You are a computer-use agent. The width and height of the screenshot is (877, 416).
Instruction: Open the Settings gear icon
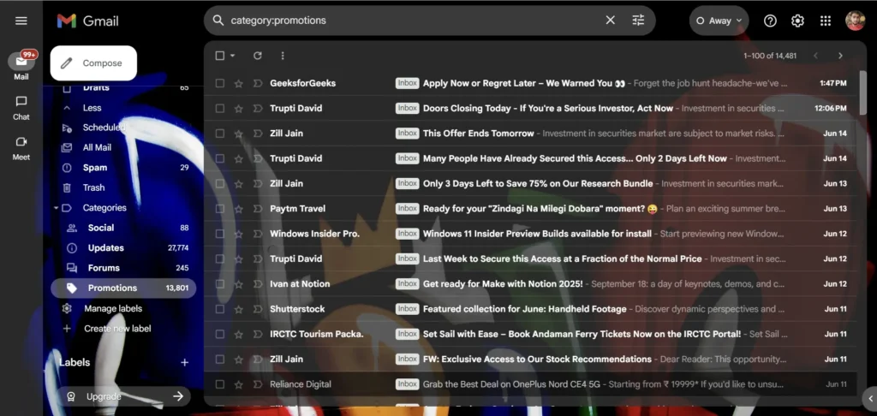(797, 21)
